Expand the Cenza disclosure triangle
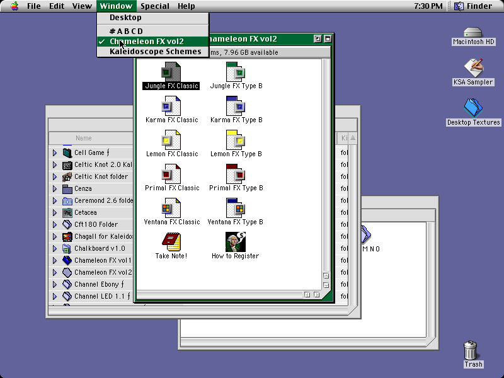 pyautogui.click(x=55, y=188)
